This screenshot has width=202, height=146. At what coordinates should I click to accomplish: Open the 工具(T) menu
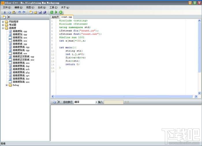[53, 8]
